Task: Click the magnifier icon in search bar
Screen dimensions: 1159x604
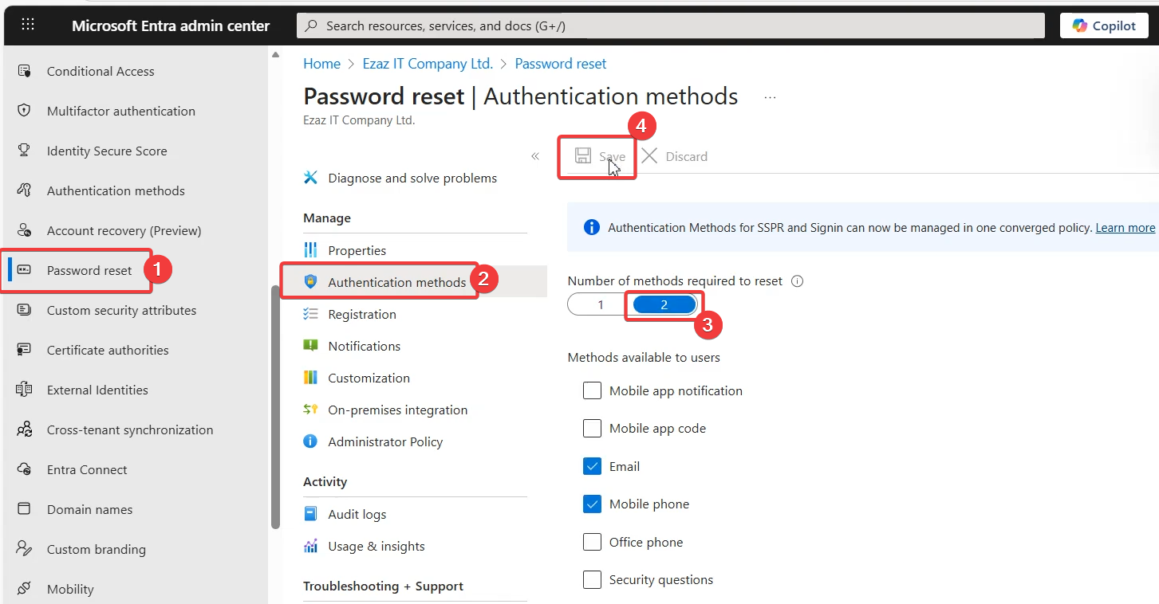Action: [311, 25]
